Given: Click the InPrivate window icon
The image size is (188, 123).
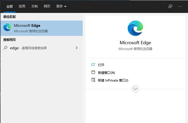Looking at the screenshot, I should (x=93, y=80).
